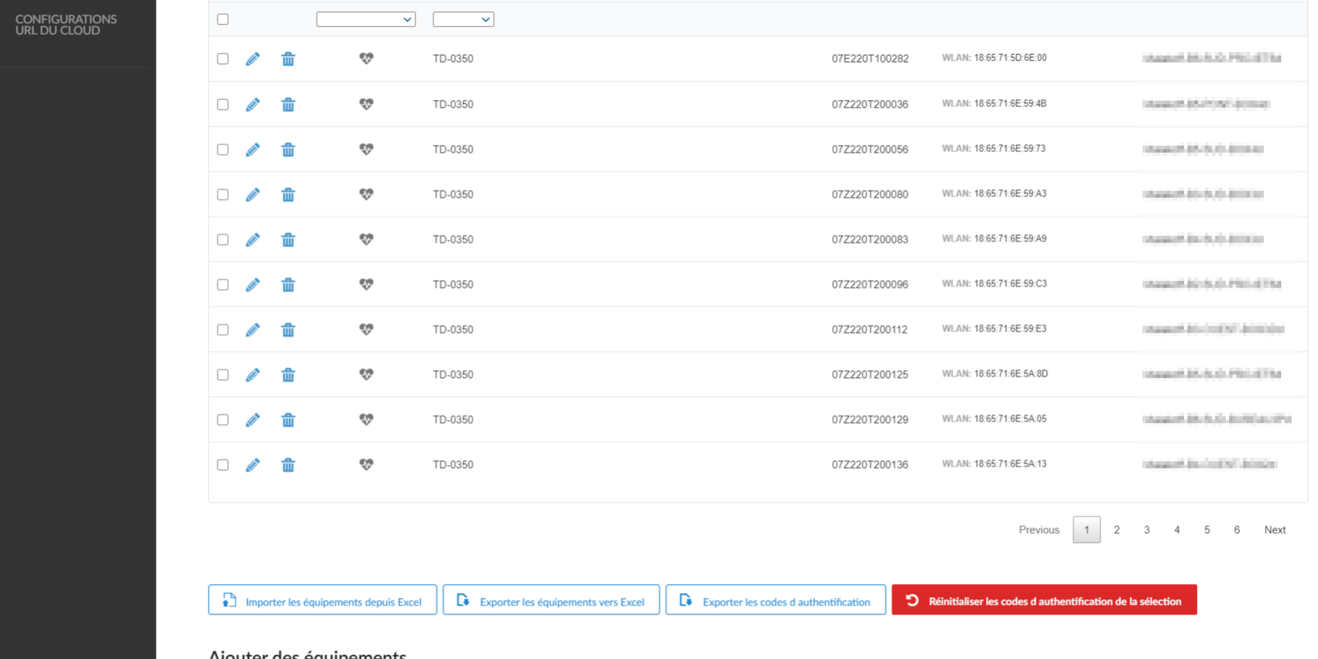The height and width of the screenshot is (659, 1318).
Task: Delete the device with serial 07Z220T200083
Action: pyautogui.click(x=288, y=240)
